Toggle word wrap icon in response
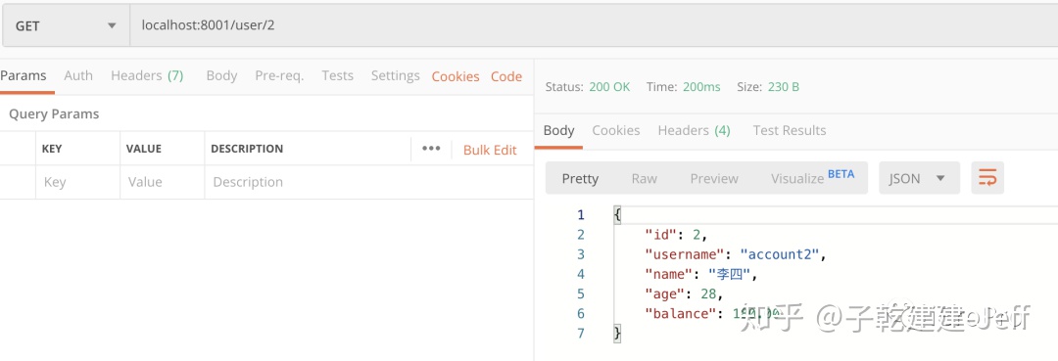Screen dimensions: 1058x361 (x=987, y=178)
